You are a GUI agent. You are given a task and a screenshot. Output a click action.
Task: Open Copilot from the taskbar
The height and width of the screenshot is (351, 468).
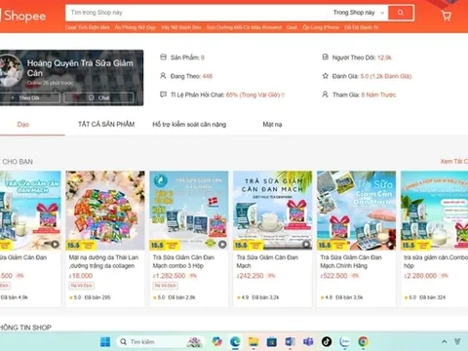[x=216, y=341]
